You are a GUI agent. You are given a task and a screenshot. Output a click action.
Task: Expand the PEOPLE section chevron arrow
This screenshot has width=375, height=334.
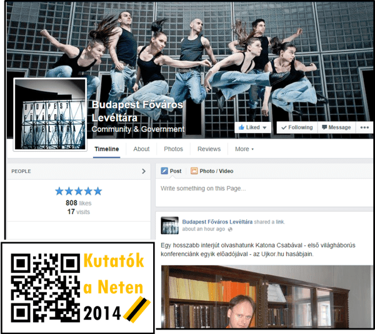point(144,171)
